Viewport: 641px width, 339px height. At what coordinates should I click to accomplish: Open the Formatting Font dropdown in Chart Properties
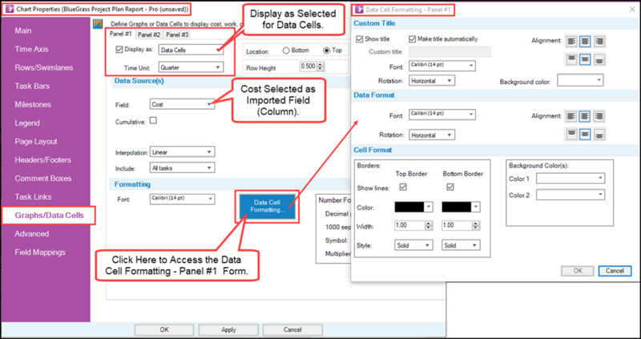(183, 199)
